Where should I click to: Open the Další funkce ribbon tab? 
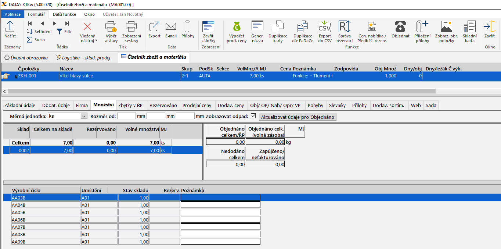(x=64, y=14)
